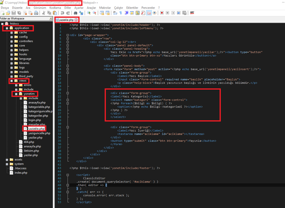Select the yaziekle.php editor tab

pos(66,20)
